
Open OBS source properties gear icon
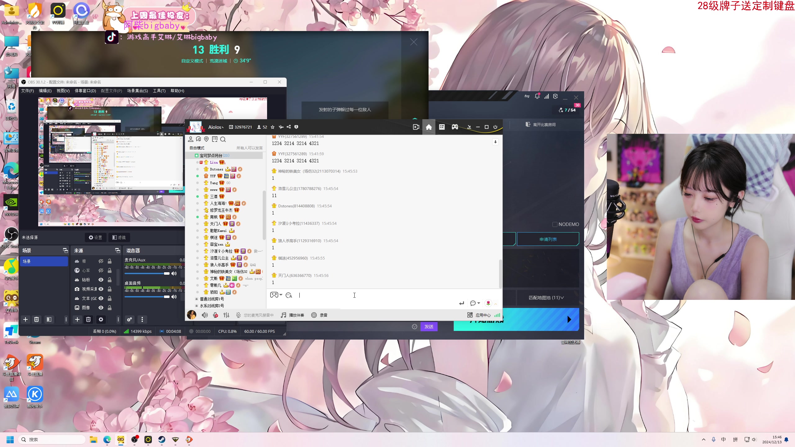point(101,319)
